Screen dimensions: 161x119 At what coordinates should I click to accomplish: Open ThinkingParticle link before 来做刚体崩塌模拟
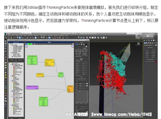click(x=60, y=7)
